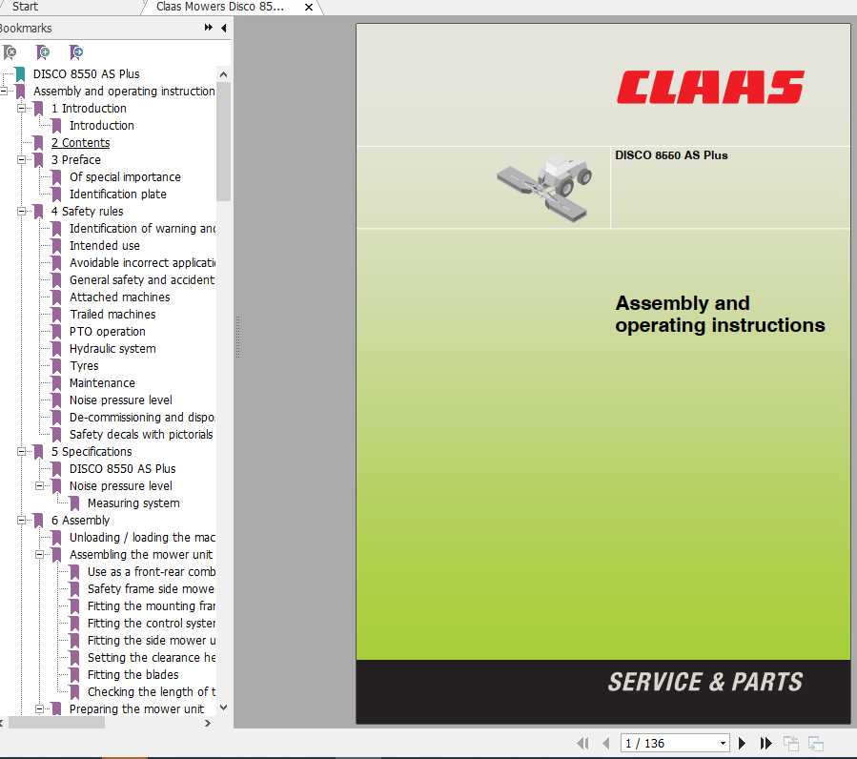
Task: Click the delete bookmark icon
Action: click(x=10, y=52)
